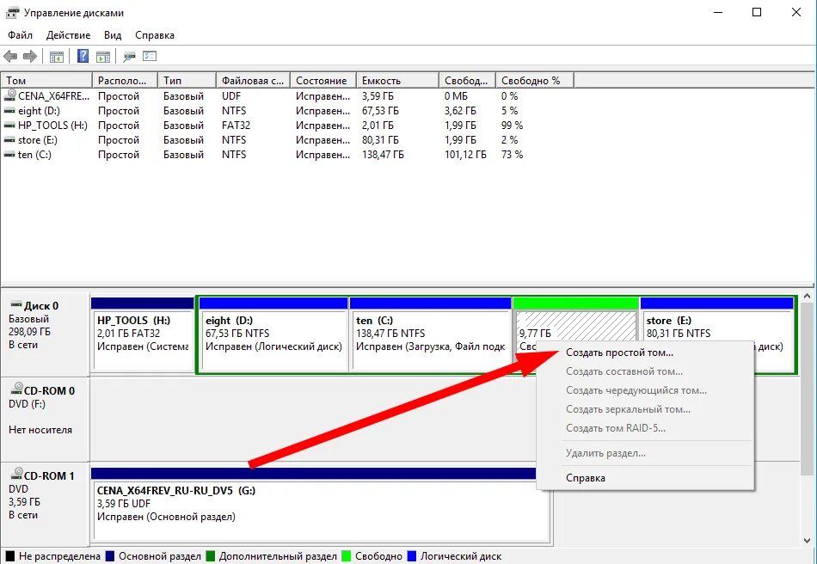Toggle the console tree visibility icon

click(x=57, y=56)
